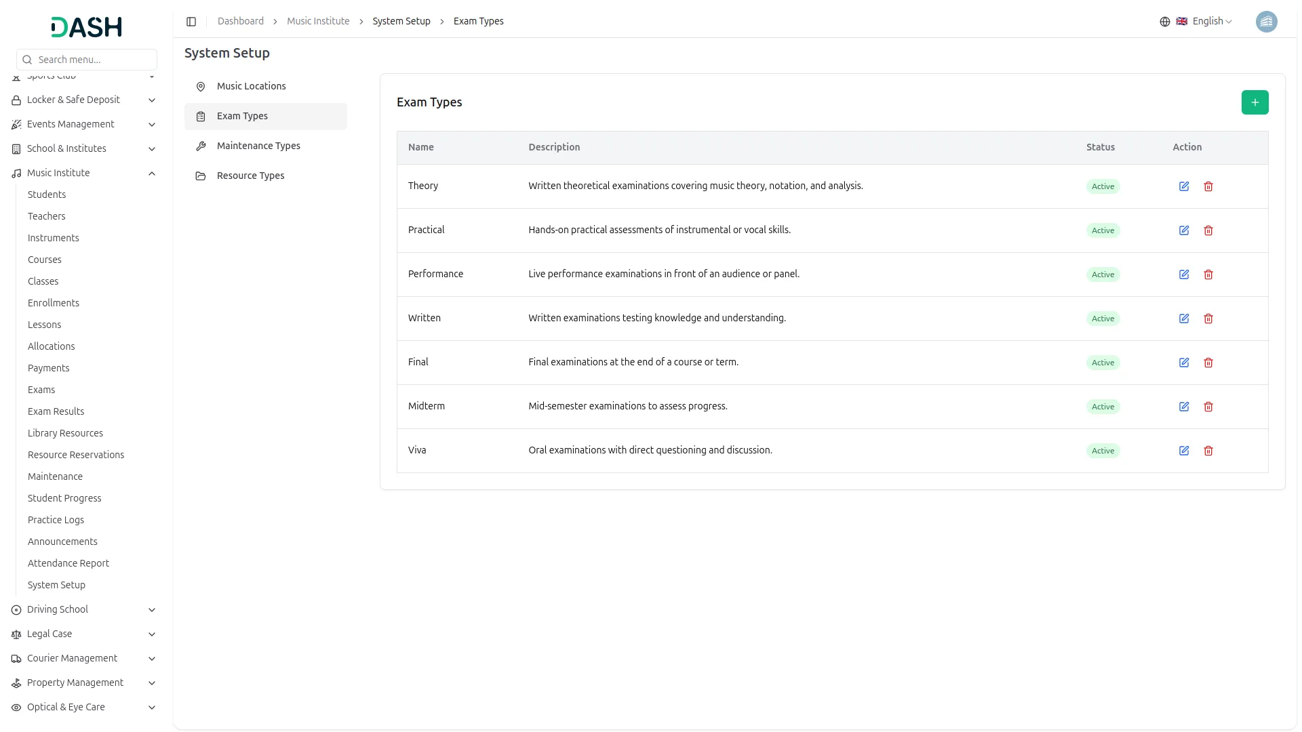
Task: Delete the Midterm exam type
Action: click(1208, 407)
